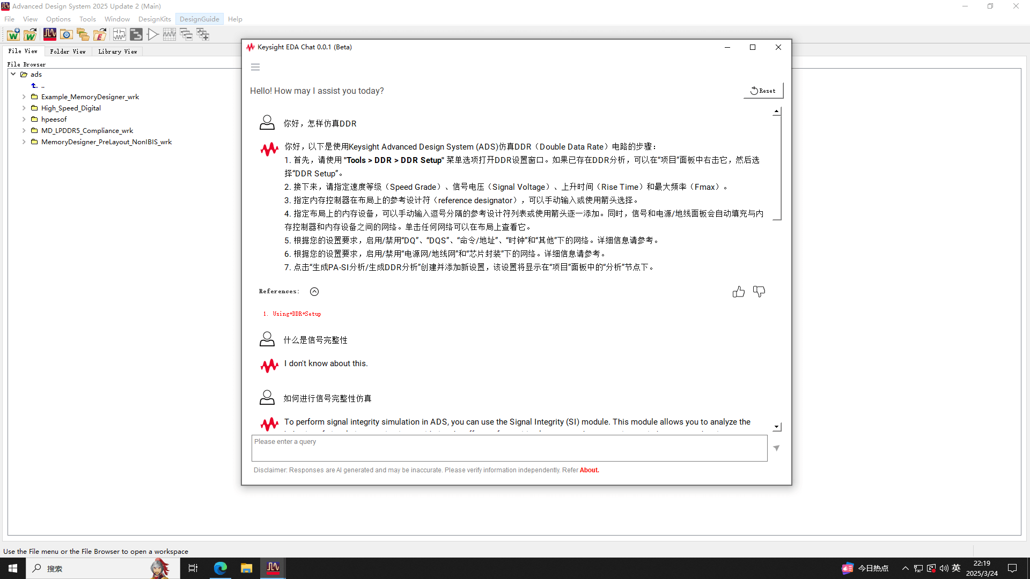1030x579 pixels.
Task: Show all windows toolbar icon
Action: coord(203,35)
